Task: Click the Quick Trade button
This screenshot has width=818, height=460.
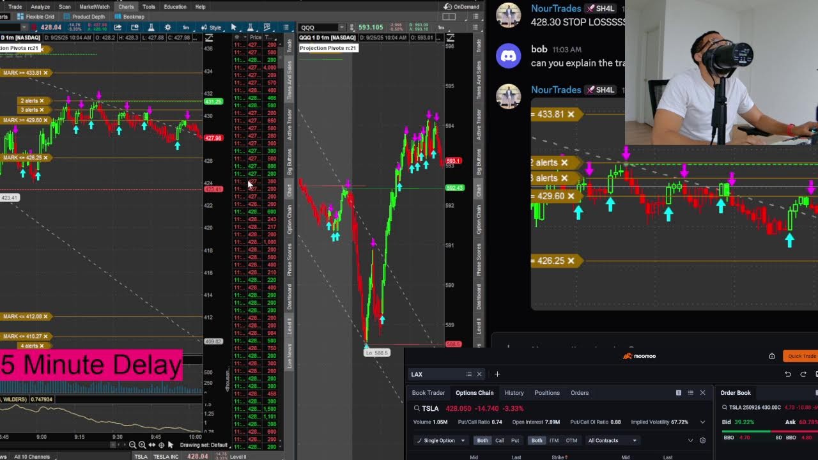Action: [801, 356]
